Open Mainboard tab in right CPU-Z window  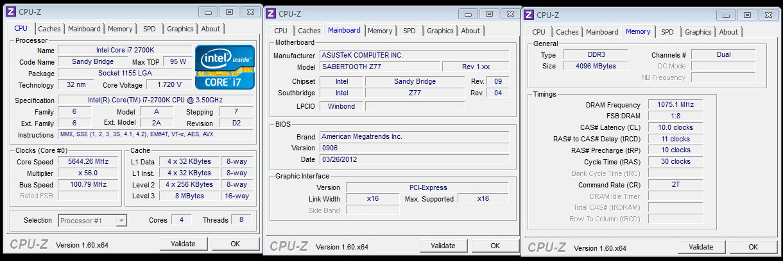pyautogui.click(x=602, y=32)
